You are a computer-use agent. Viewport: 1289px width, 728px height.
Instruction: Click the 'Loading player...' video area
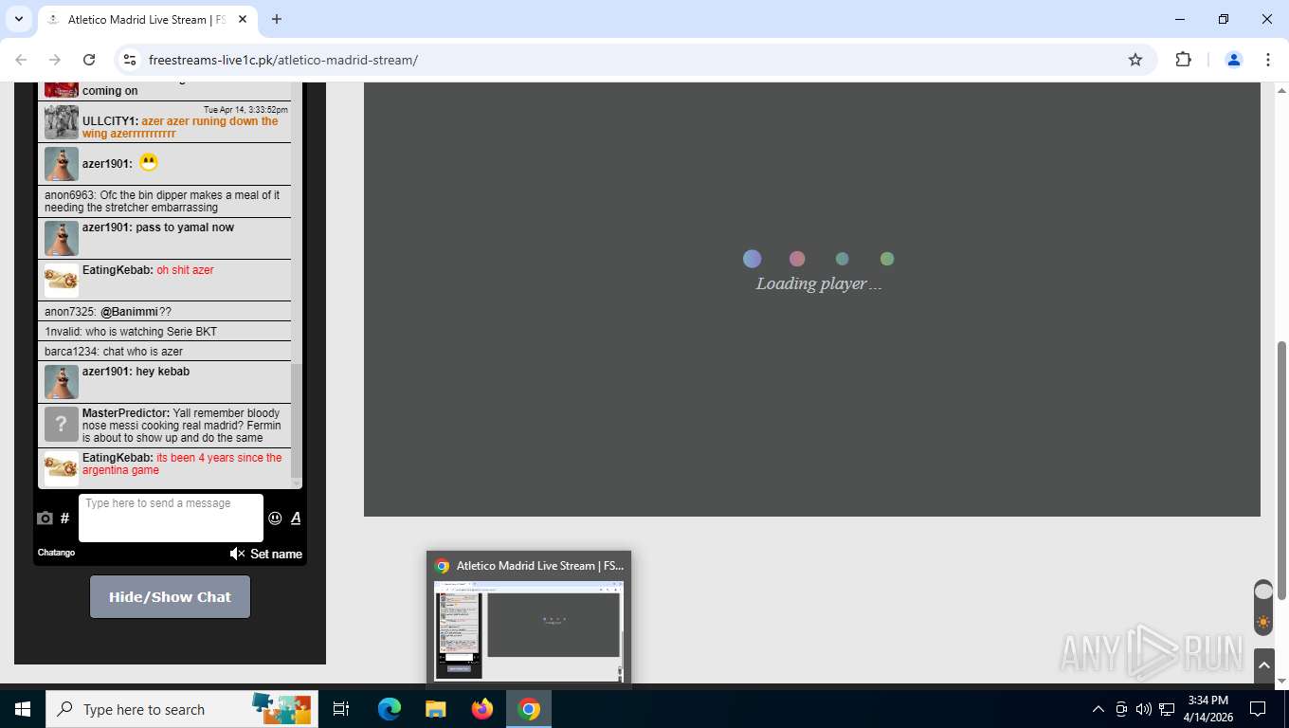tap(812, 299)
